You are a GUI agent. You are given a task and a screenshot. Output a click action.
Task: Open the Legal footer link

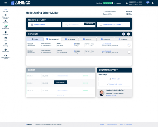click(102, 124)
